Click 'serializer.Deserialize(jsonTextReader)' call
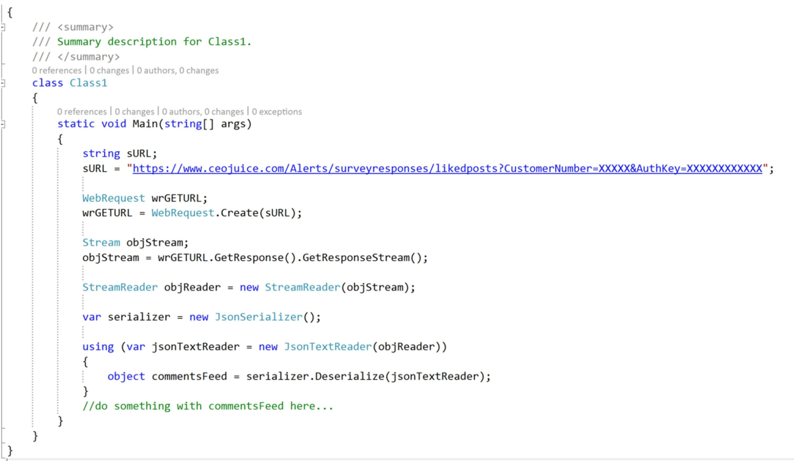Image resolution: width=794 pixels, height=461 pixels. 365,376
